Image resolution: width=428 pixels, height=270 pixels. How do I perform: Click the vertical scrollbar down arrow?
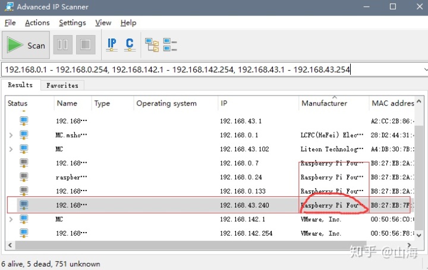click(419, 236)
